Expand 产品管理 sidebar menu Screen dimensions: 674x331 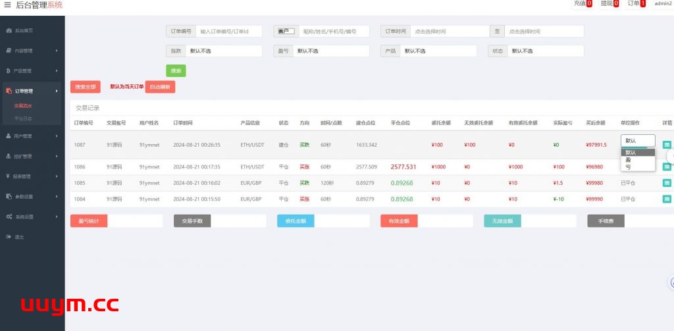(32, 70)
